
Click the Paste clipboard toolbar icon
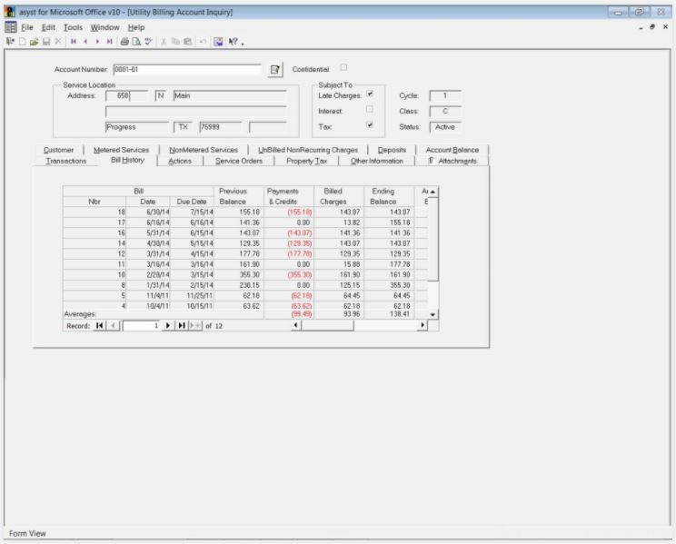pos(187,42)
